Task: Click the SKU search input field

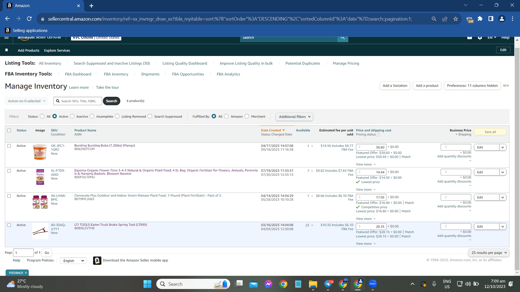Action: [78, 101]
